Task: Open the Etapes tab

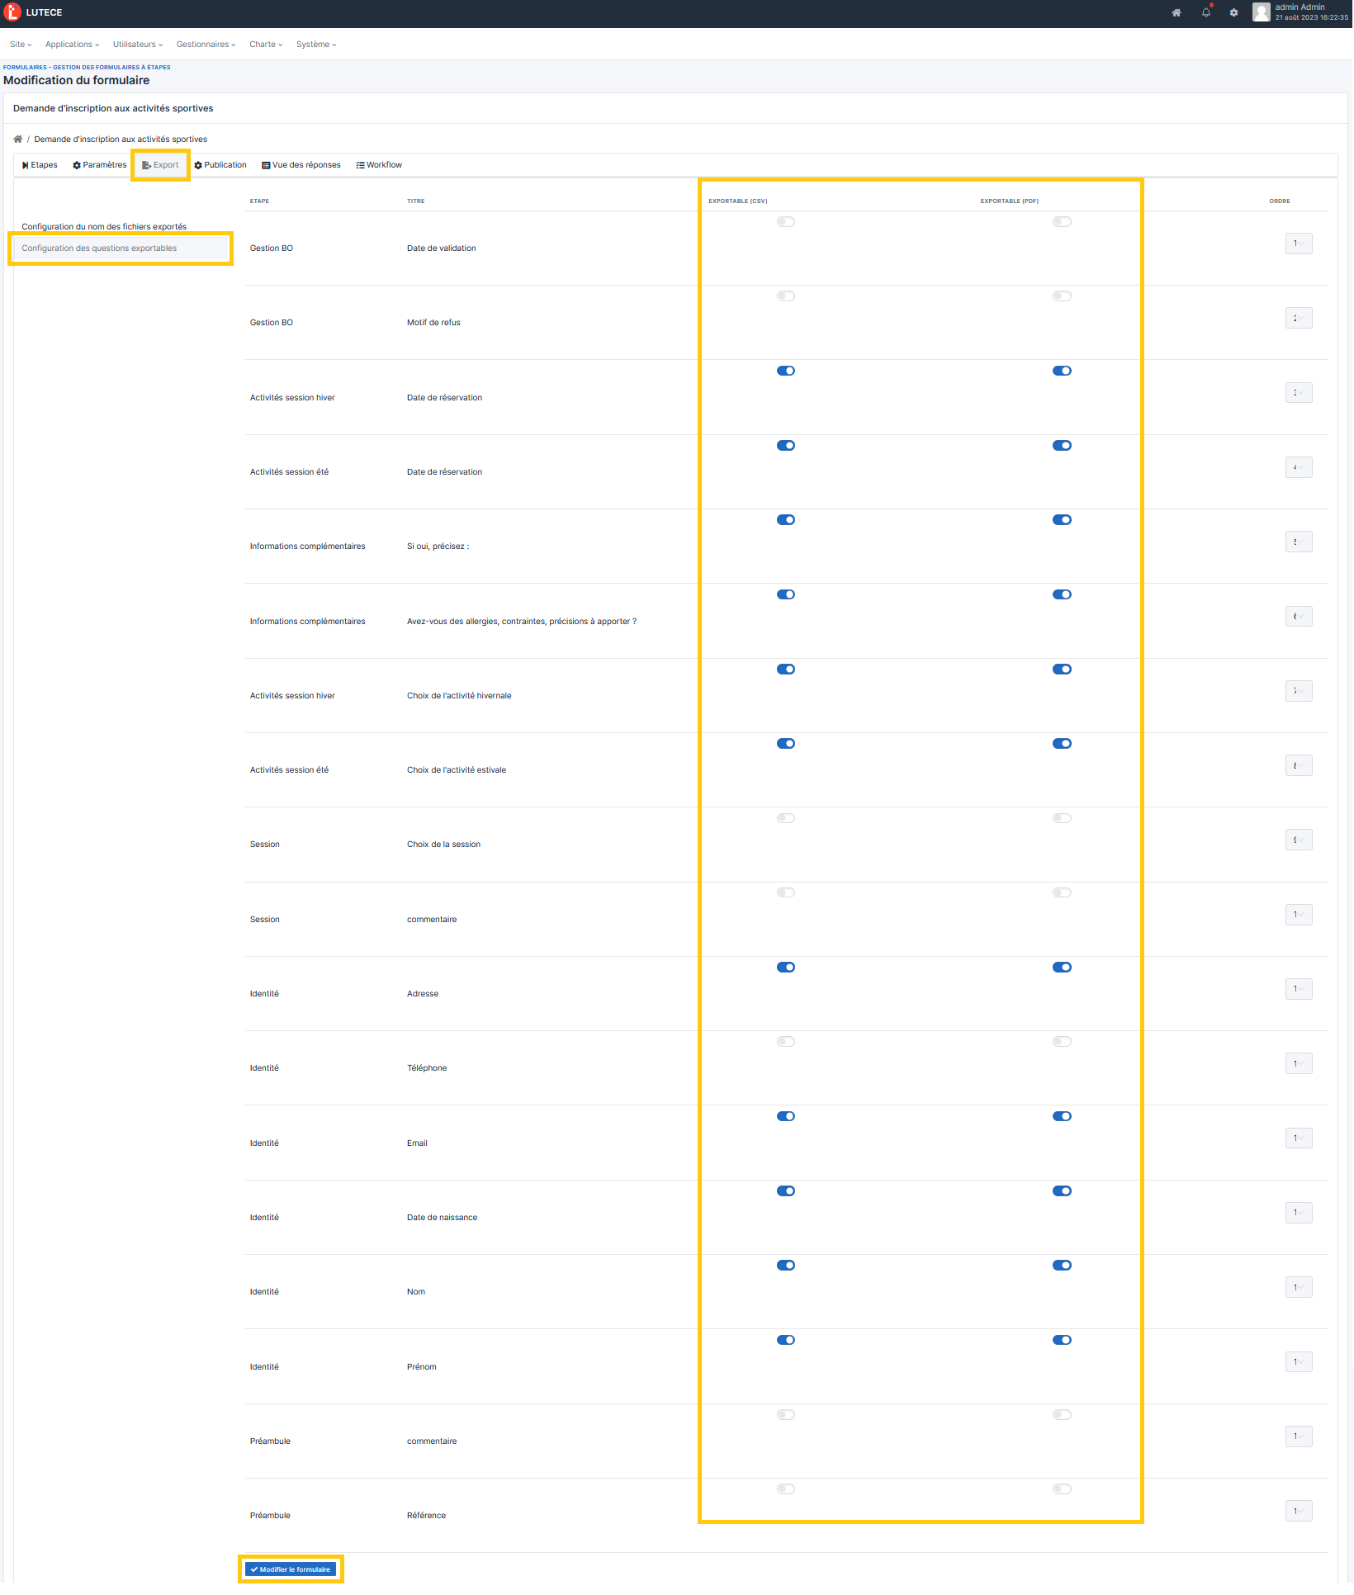Action: pyautogui.click(x=40, y=165)
